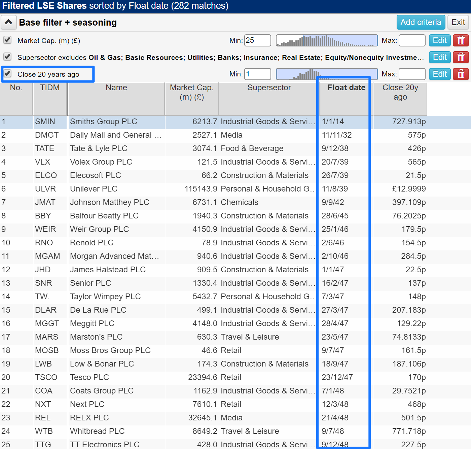Image resolution: width=471 pixels, height=449 pixels.
Task: Click the Market Cap histogram range slider
Action: click(327, 40)
